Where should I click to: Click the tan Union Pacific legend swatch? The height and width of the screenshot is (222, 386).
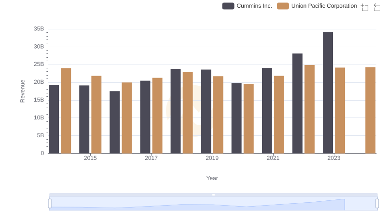click(x=283, y=6)
